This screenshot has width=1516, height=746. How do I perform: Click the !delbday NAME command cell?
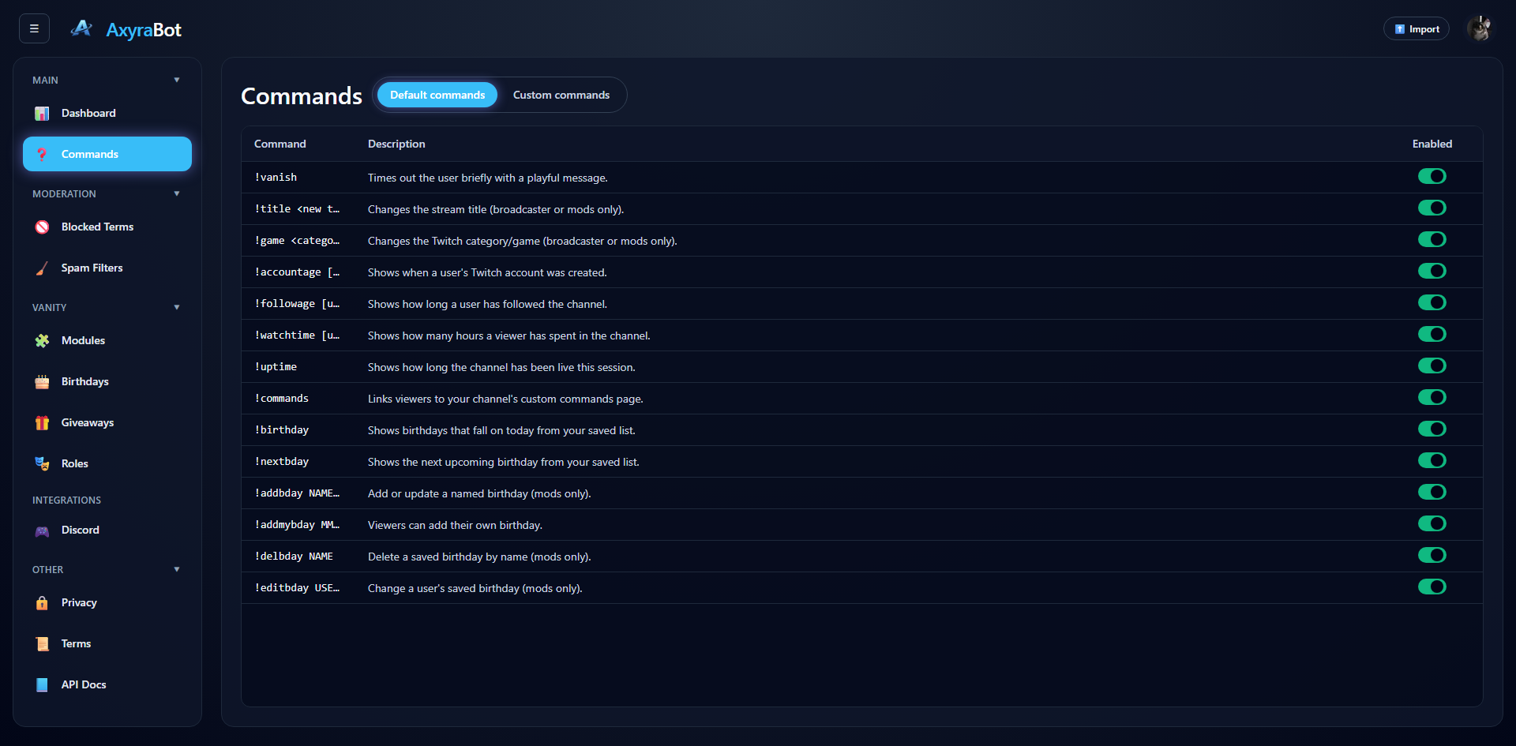pyautogui.click(x=294, y=556)
